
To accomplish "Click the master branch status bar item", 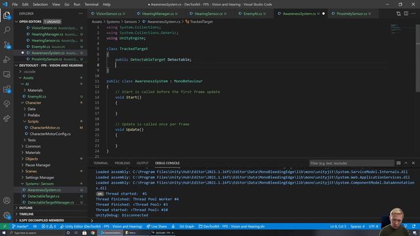I will [x=20, y=226].
